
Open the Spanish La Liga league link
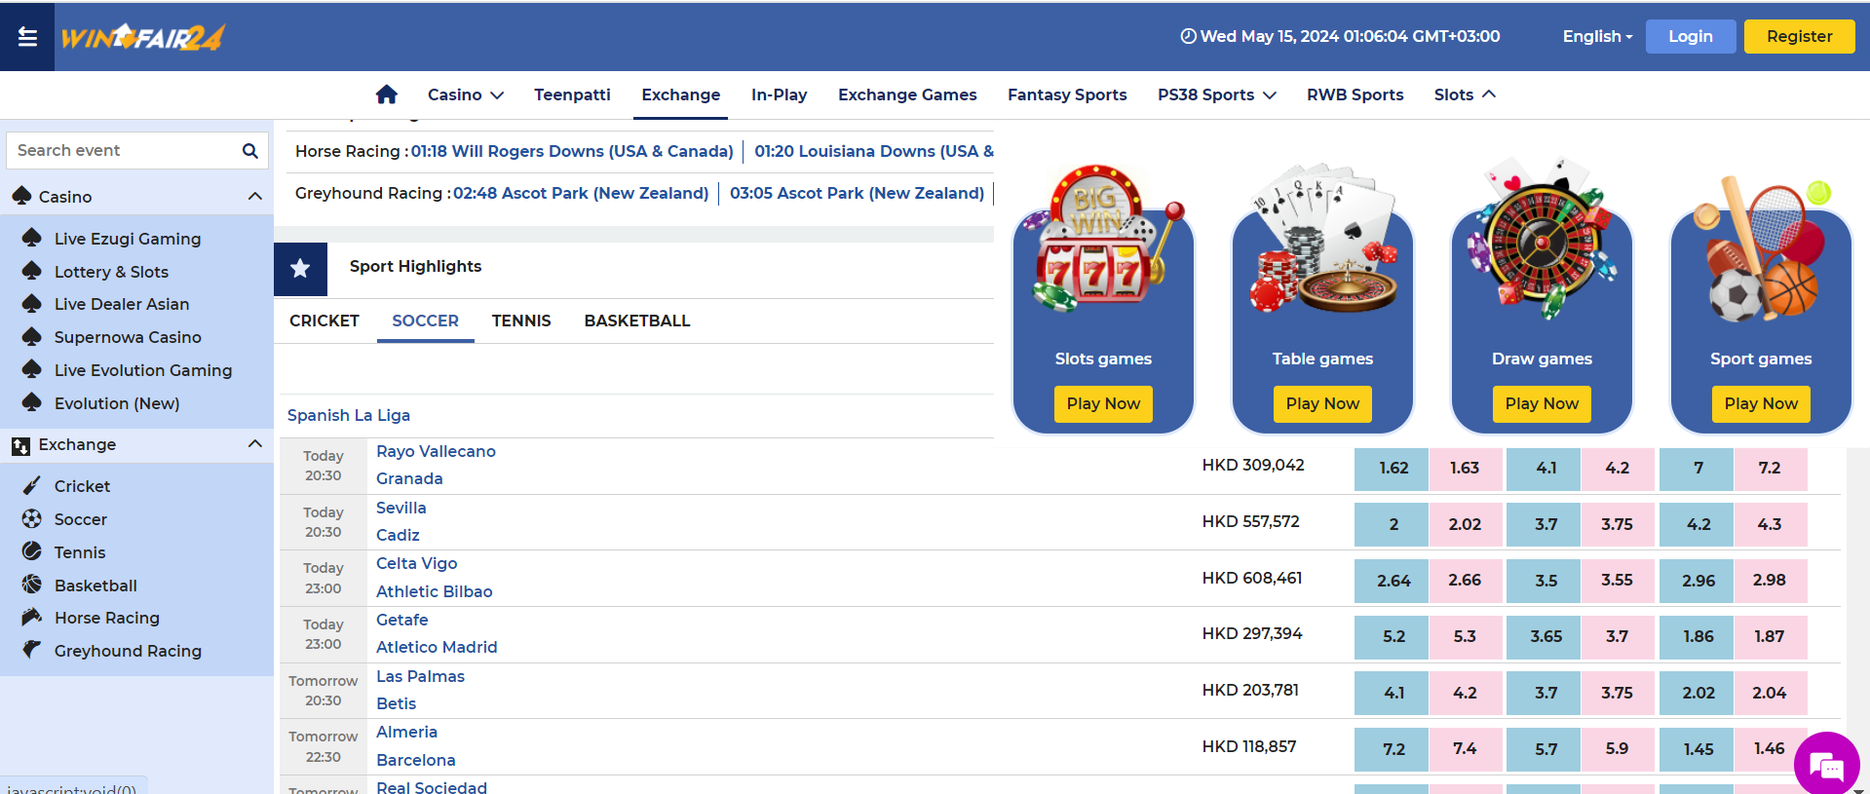coord(349,415)
